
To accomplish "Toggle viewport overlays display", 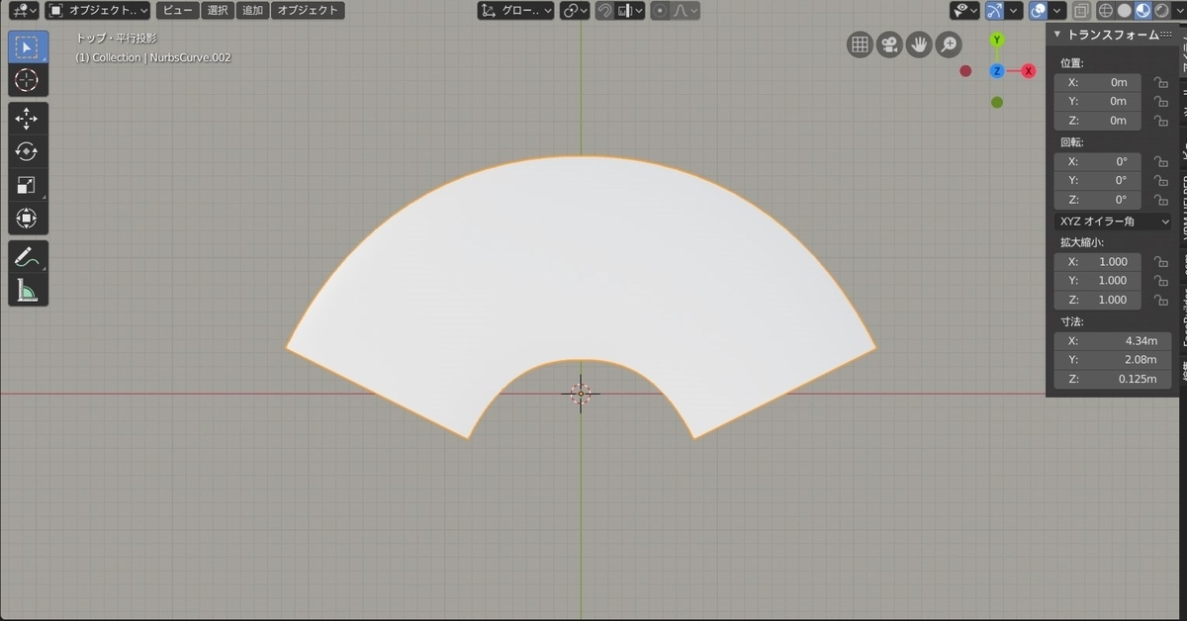I will point(1038,11).
